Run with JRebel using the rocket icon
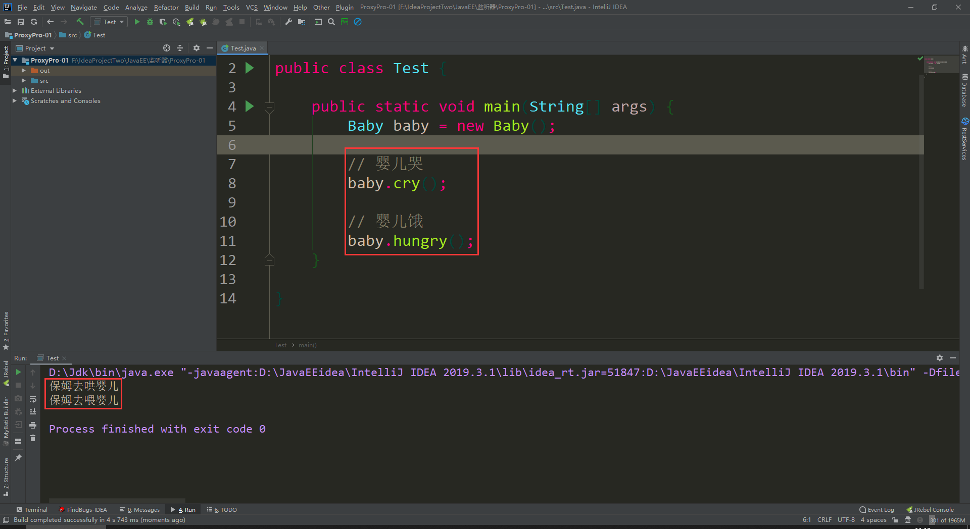This screenshot has width=970, height=529. pyautogui.click(x=190, y=22)
